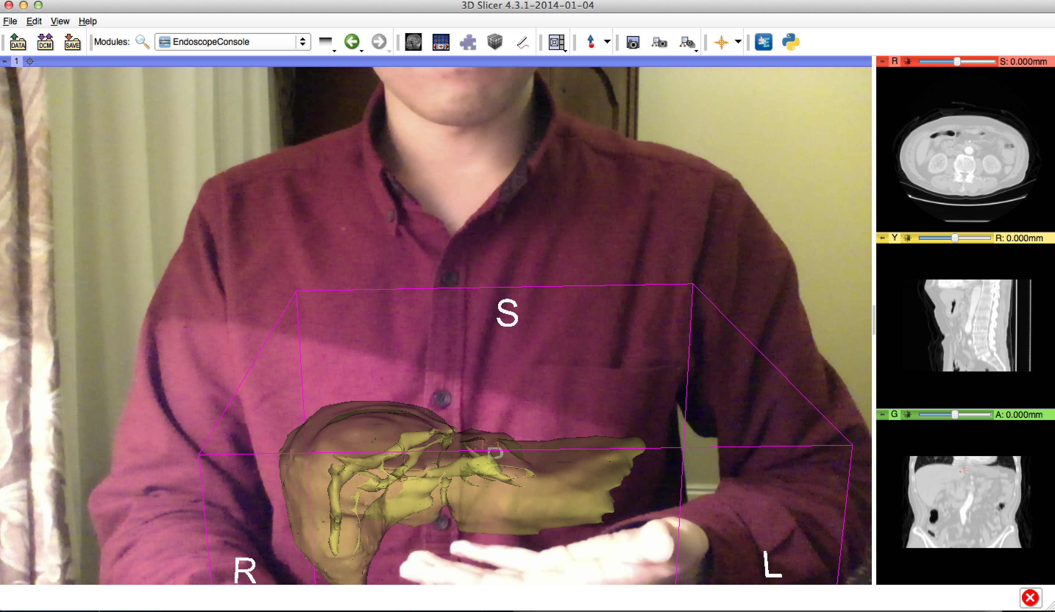Image resolution: width=1055 pixels, height=612 pixels.
Task: Expand the crosshair options dropdown arrow
Action: (x=738, y=42)
